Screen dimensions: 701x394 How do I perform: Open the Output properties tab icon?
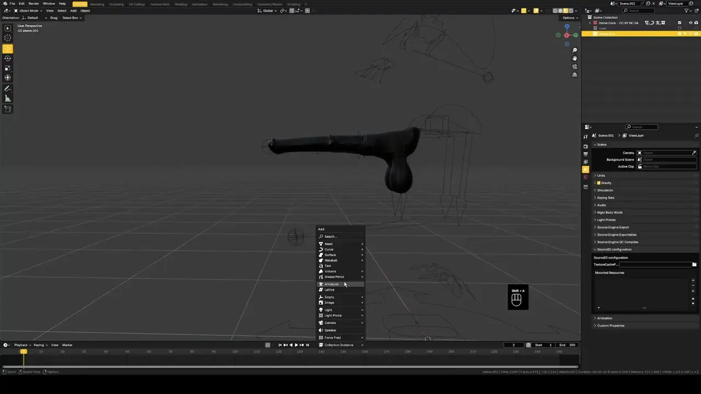[585, 154]
